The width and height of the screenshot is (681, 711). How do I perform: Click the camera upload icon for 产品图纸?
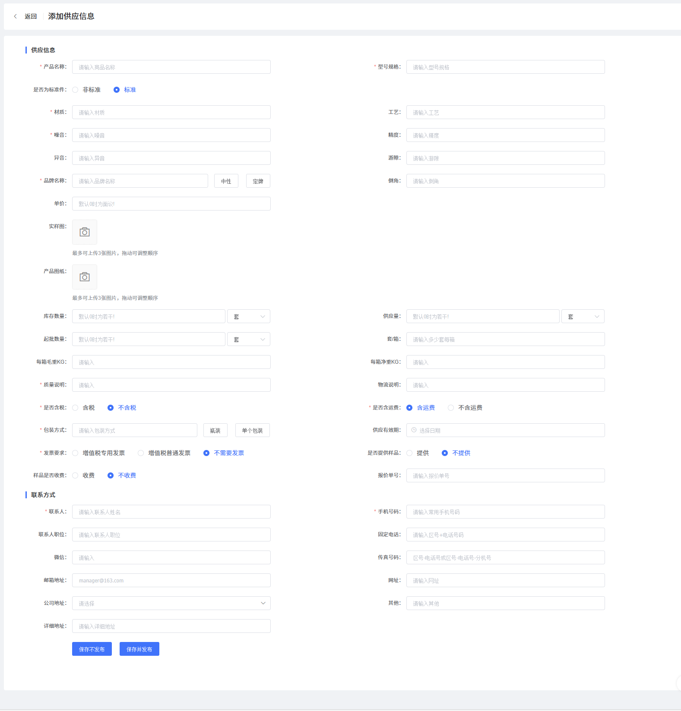(85, 277)
